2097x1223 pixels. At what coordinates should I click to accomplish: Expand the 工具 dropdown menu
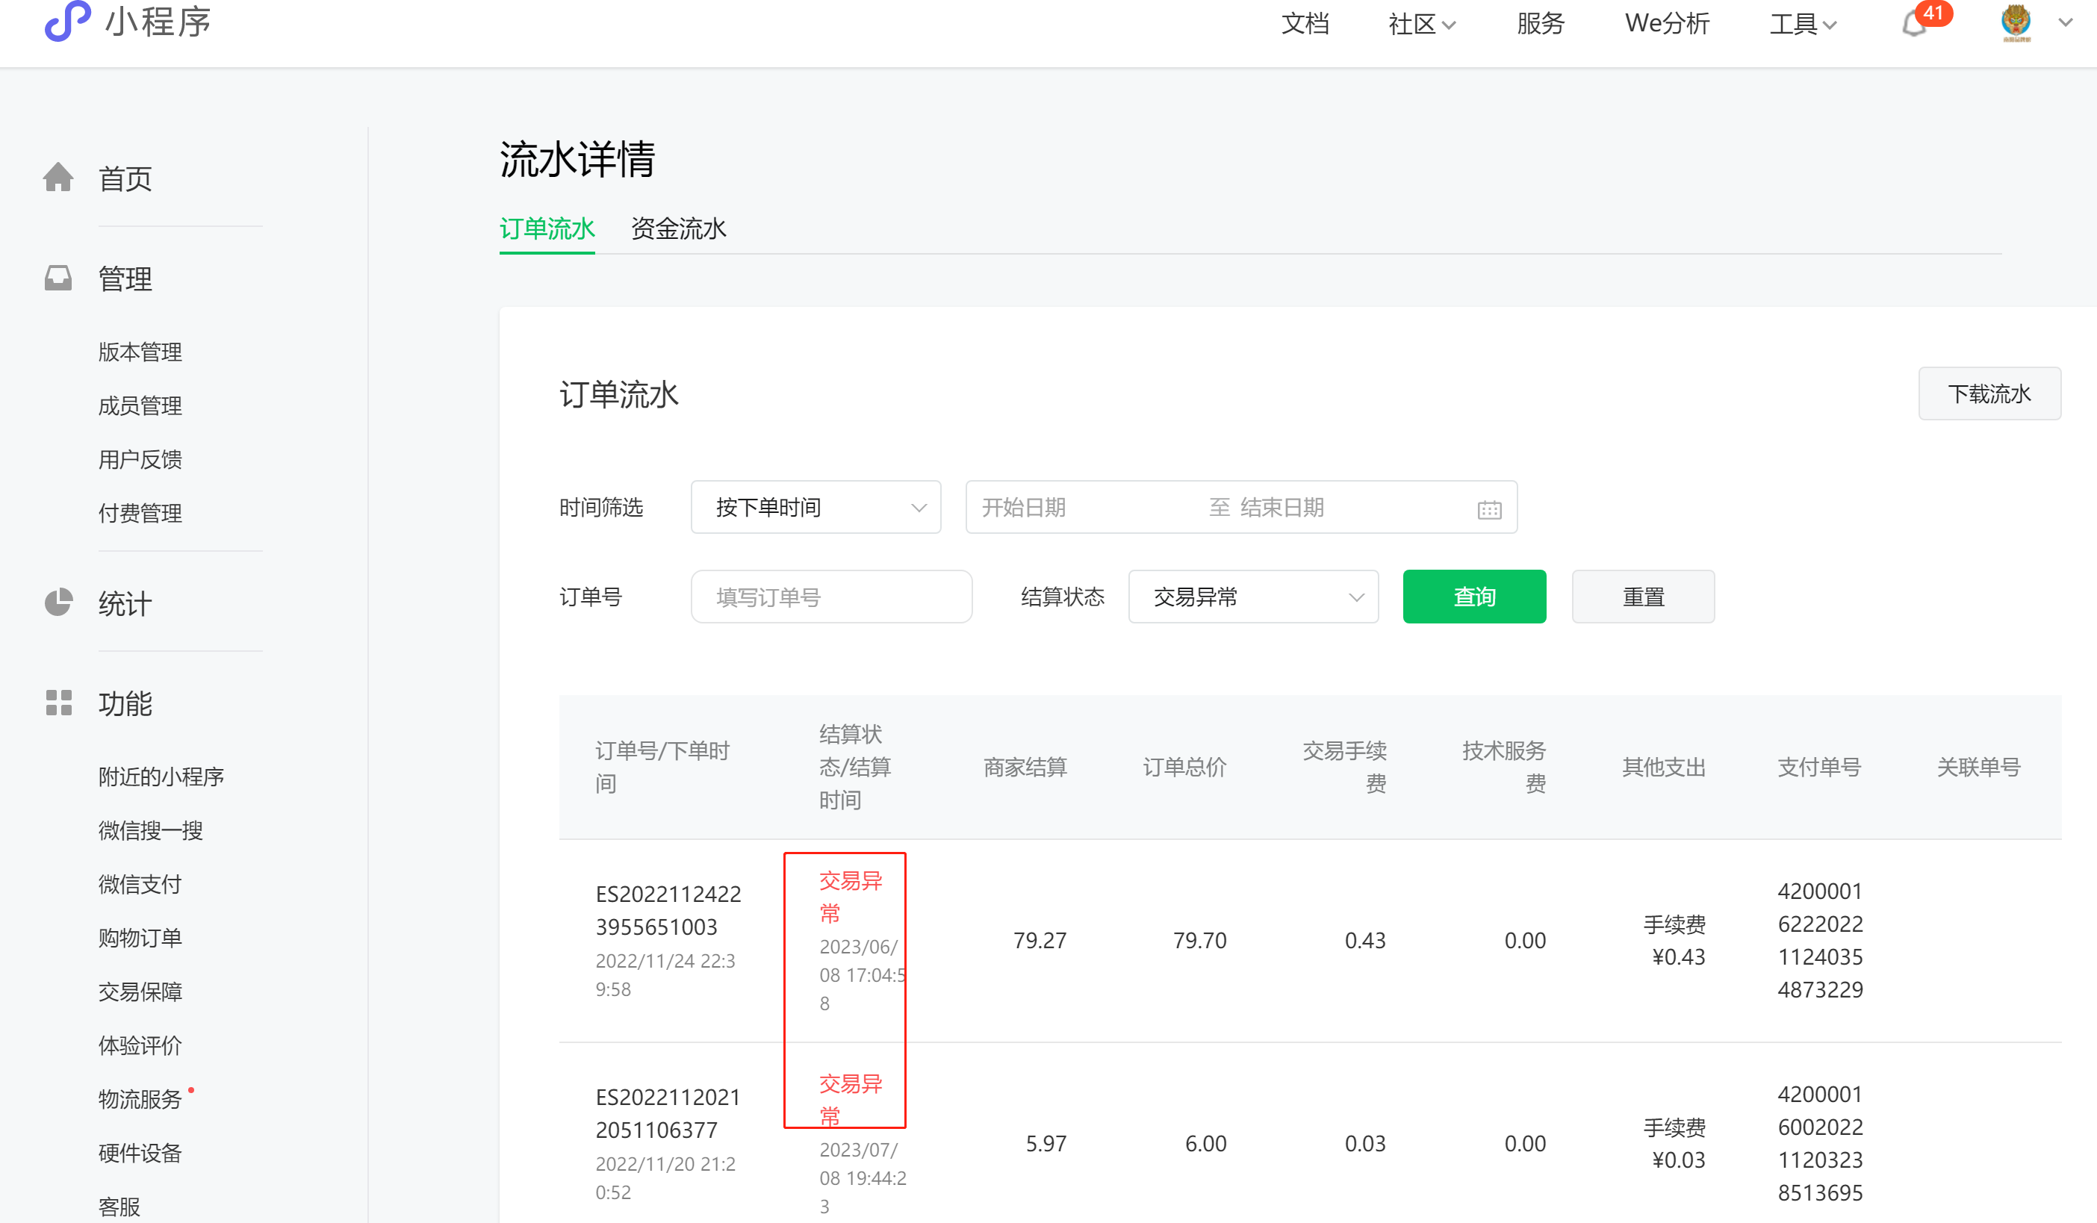(x=1803, y=24)
